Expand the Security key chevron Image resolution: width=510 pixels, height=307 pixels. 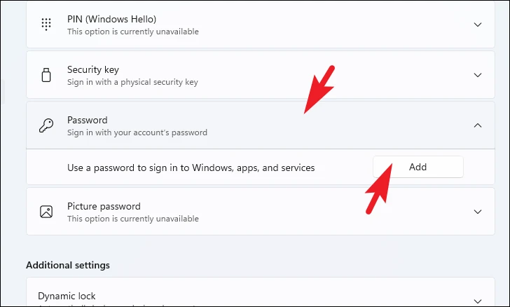pos(478,75)
